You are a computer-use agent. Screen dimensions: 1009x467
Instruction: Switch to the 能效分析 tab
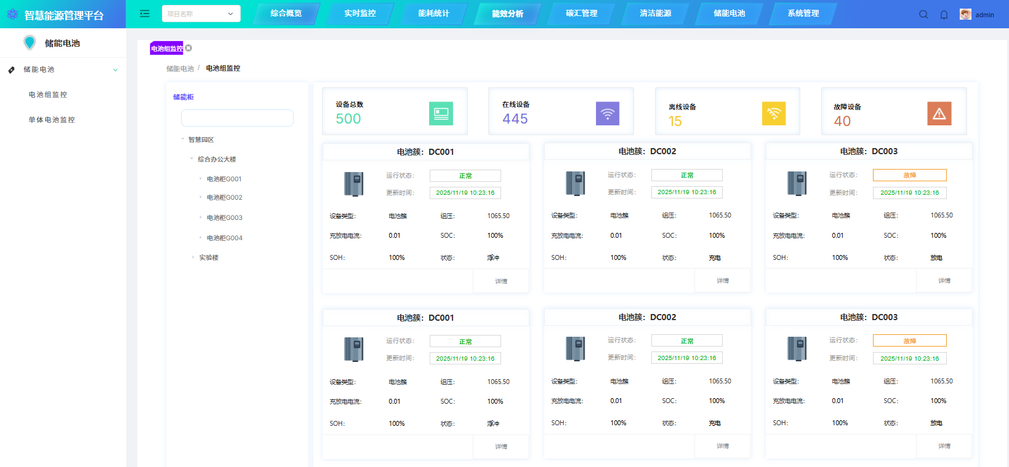click(507, 14)
